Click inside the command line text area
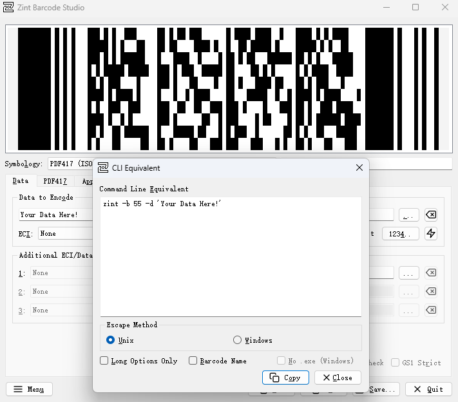The width and height of the screenshot is (458, 402). tap(230, 258)
